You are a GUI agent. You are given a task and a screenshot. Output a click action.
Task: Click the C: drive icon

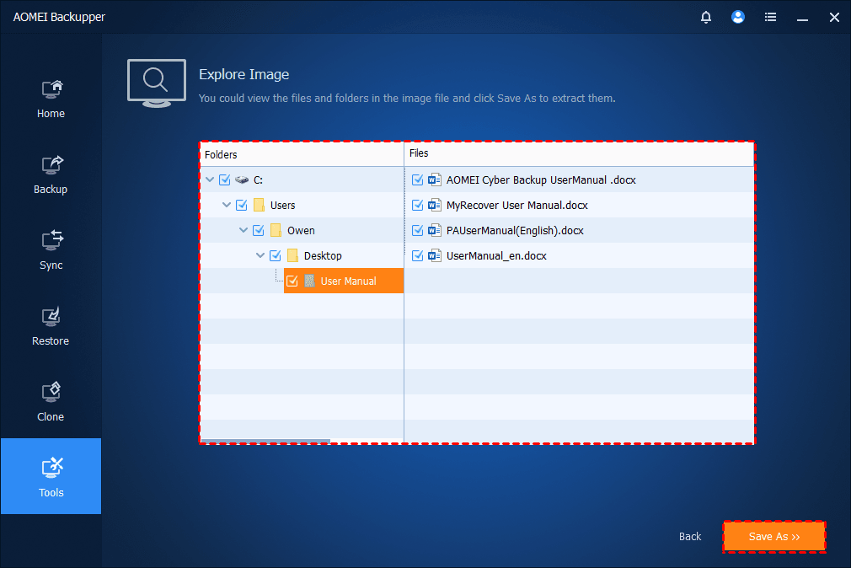pos(242,180)
